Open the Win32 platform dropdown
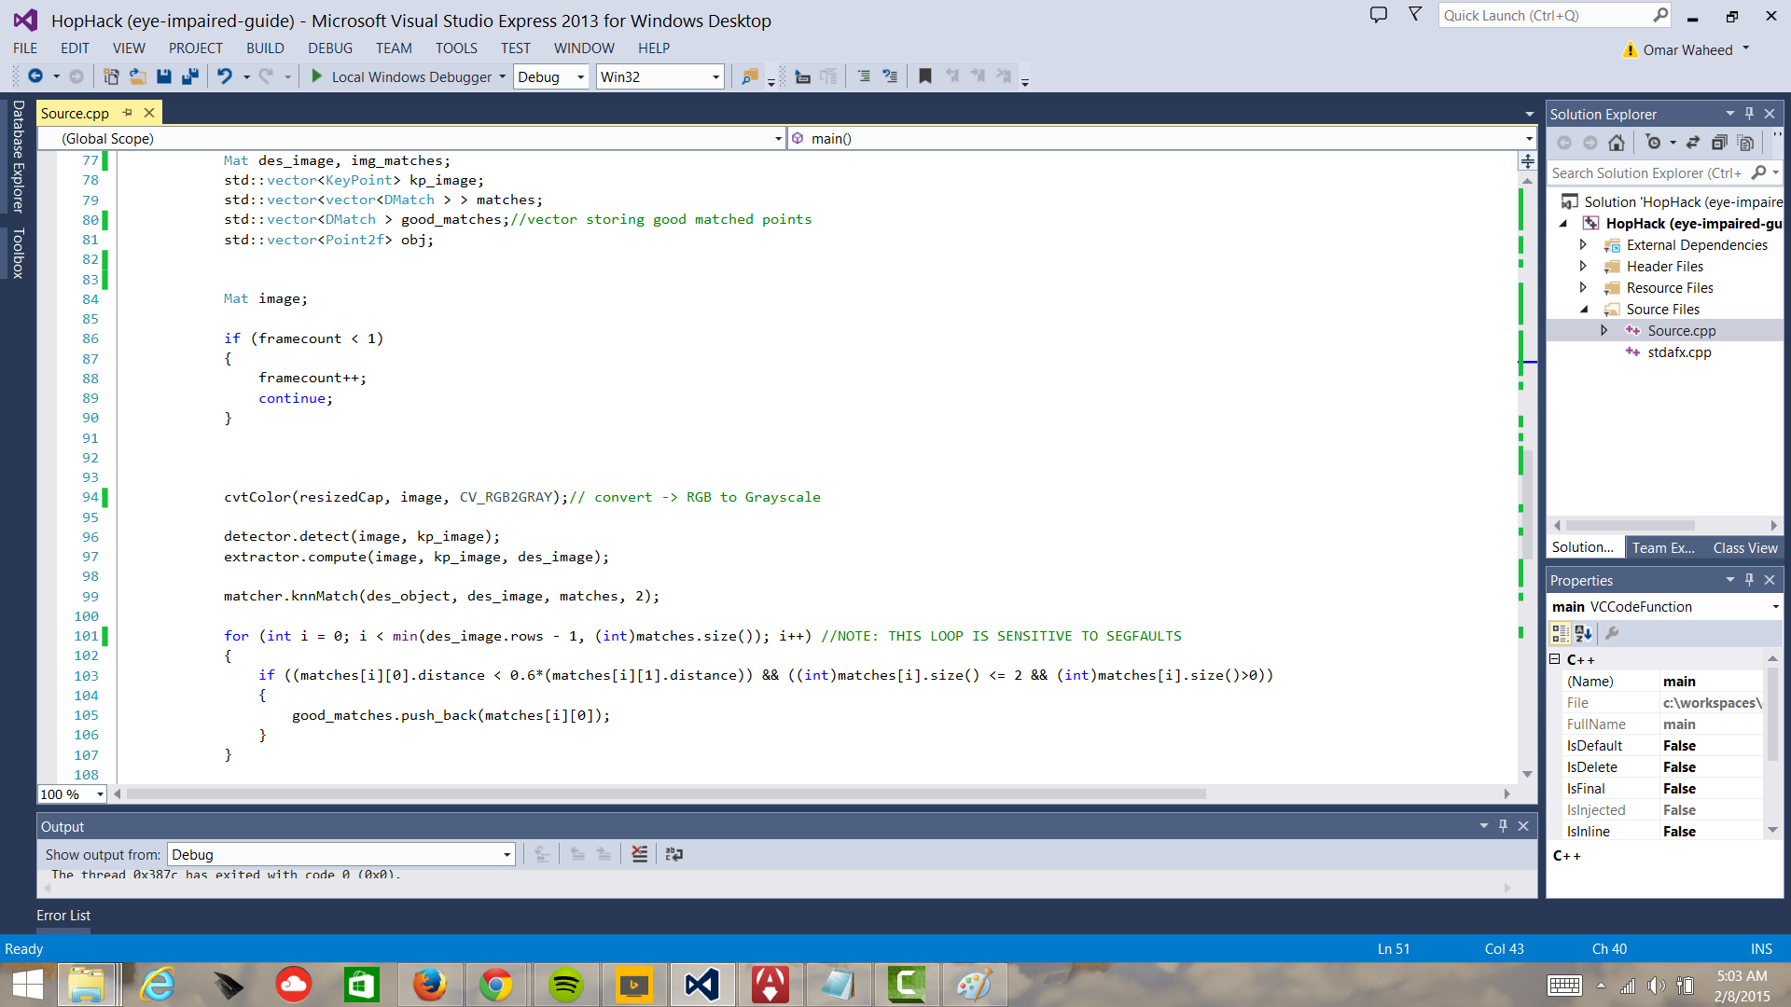Image resolution: width=1791 pixels, height=1007 pixels. [x=715, y=77]
